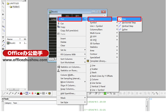166x112 pixels.
Task: Click the Polar plot toolbar icon
Action: (x=44, y=93)
